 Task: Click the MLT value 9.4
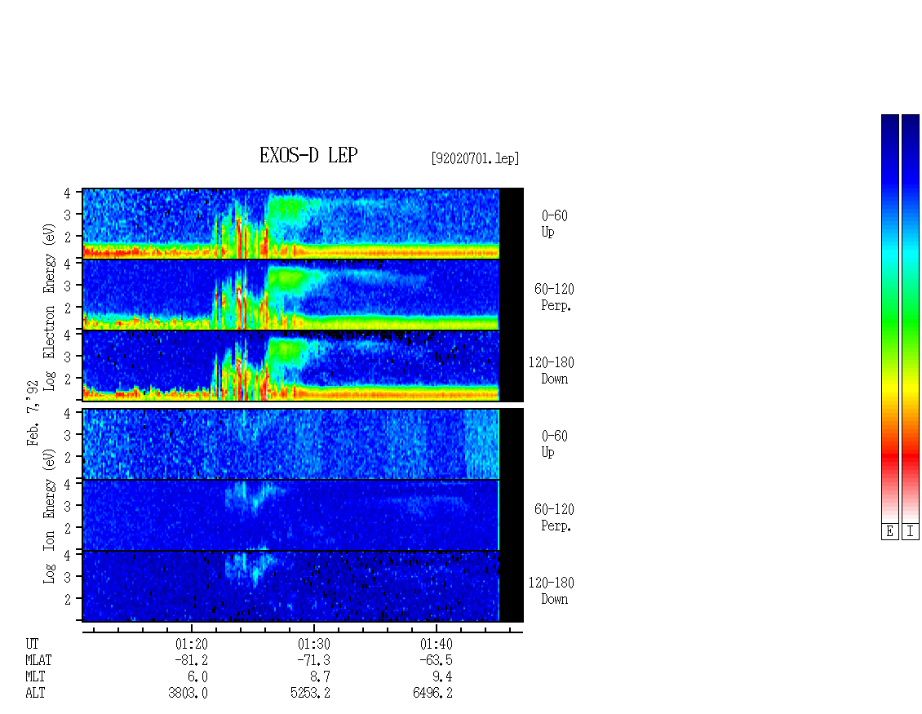[443, 677]
